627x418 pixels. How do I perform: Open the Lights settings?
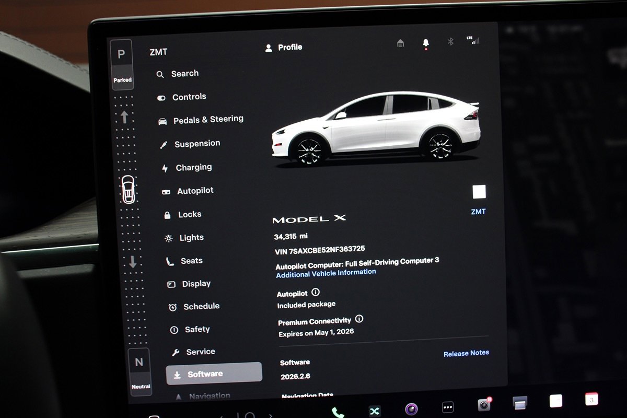[184, 238]
